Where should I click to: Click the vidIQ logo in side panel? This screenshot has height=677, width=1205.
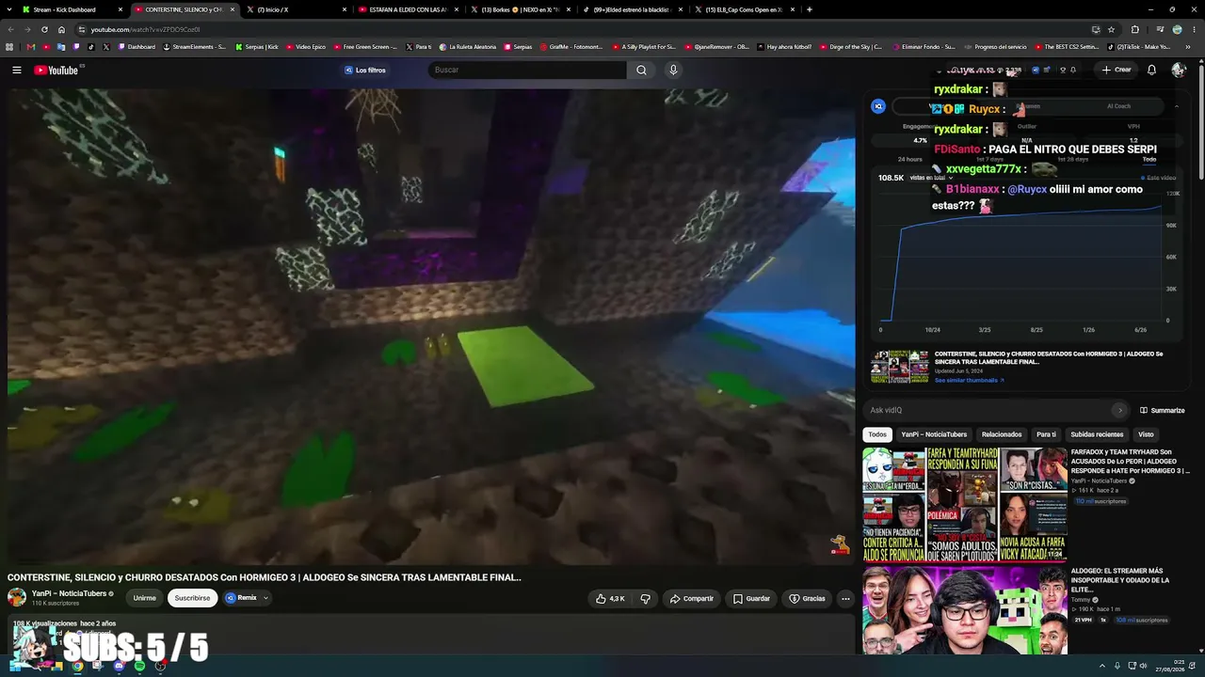[878, 106]
